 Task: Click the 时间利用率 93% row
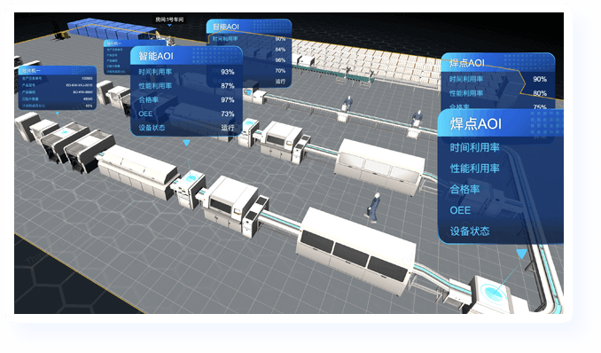186,72
